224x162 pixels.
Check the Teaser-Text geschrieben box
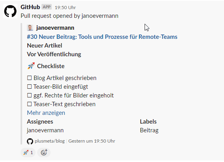pos(29,104)
